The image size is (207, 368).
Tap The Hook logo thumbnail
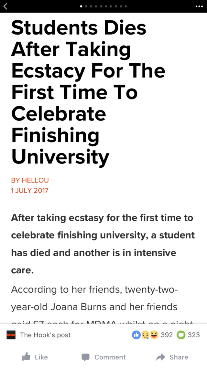coord(11,335)
